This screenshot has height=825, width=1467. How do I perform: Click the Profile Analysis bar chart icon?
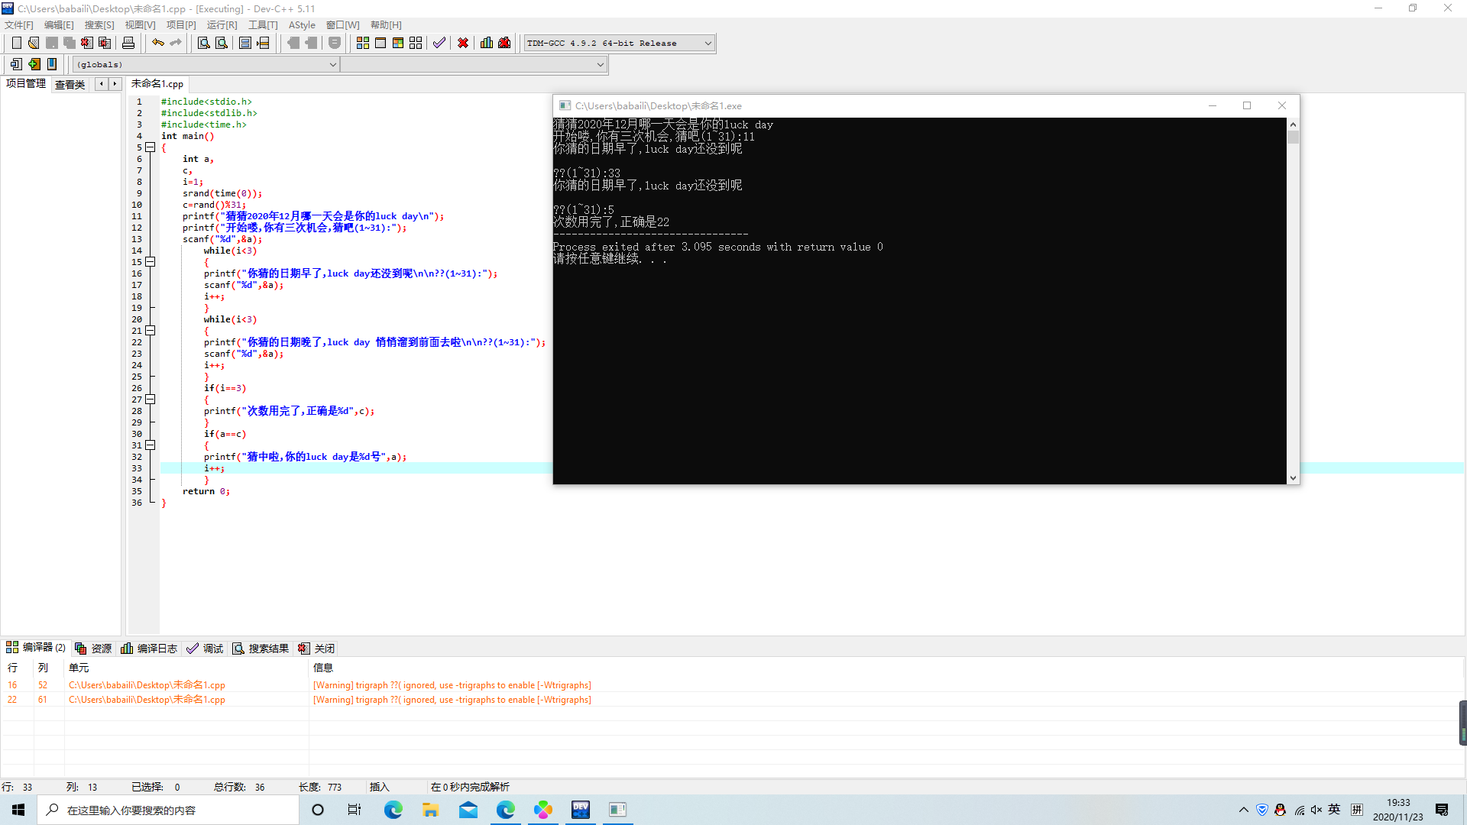(487, 44)
